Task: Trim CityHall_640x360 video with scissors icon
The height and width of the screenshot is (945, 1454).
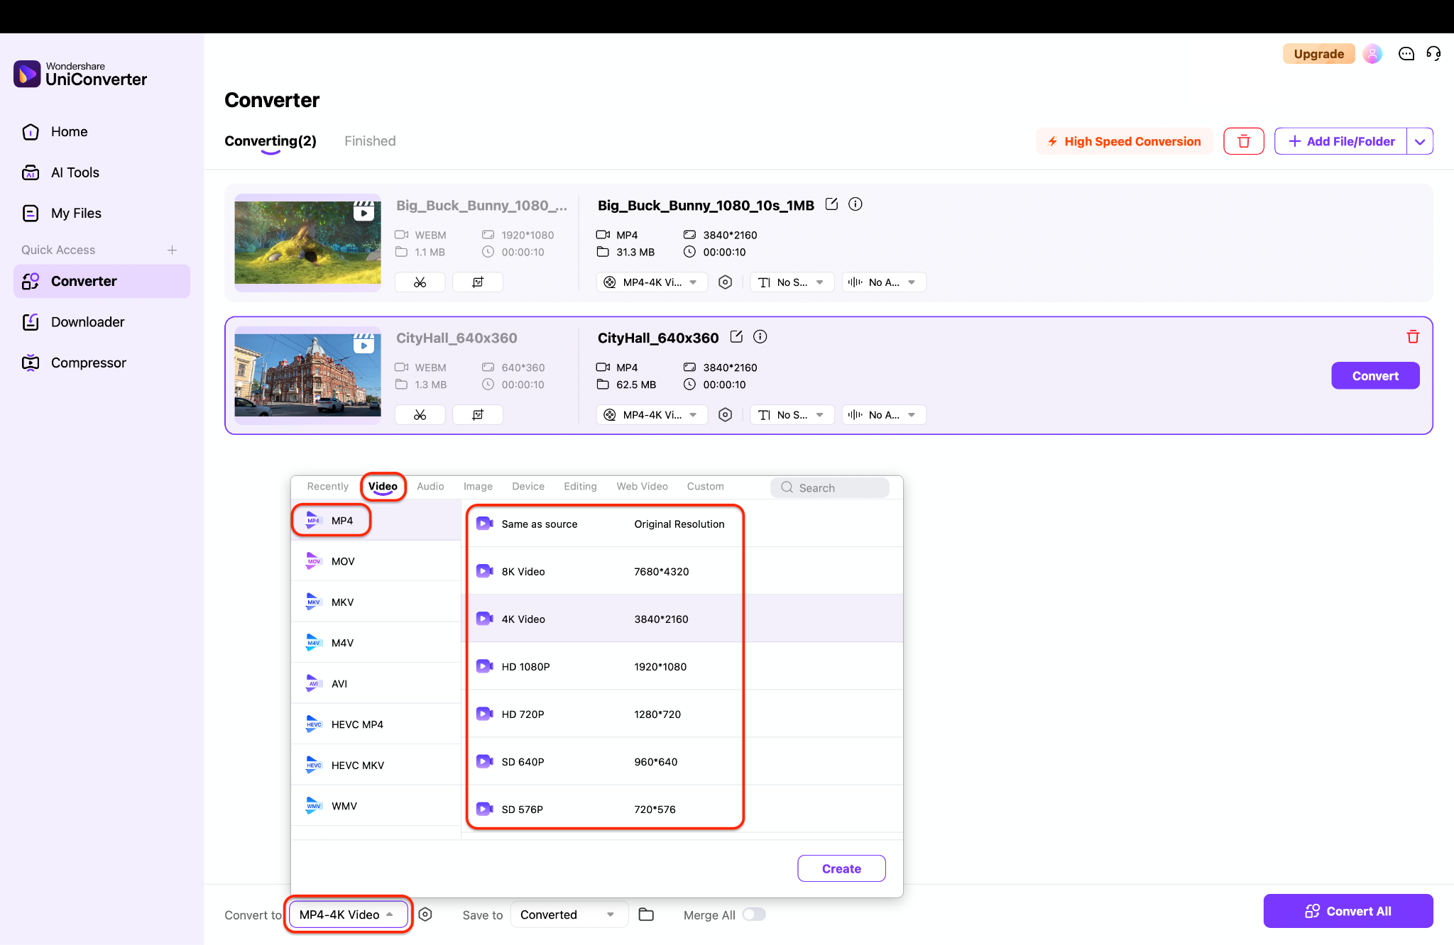Action: tap(420, 415)
